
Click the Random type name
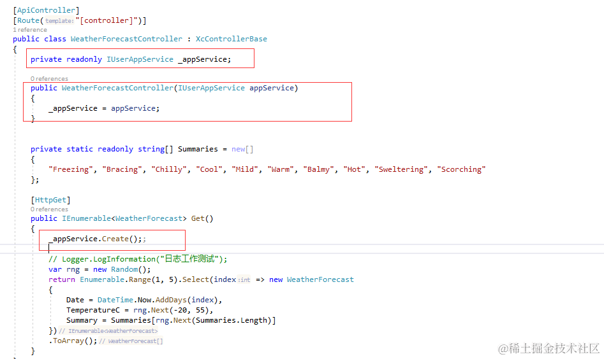coord(124,269)
